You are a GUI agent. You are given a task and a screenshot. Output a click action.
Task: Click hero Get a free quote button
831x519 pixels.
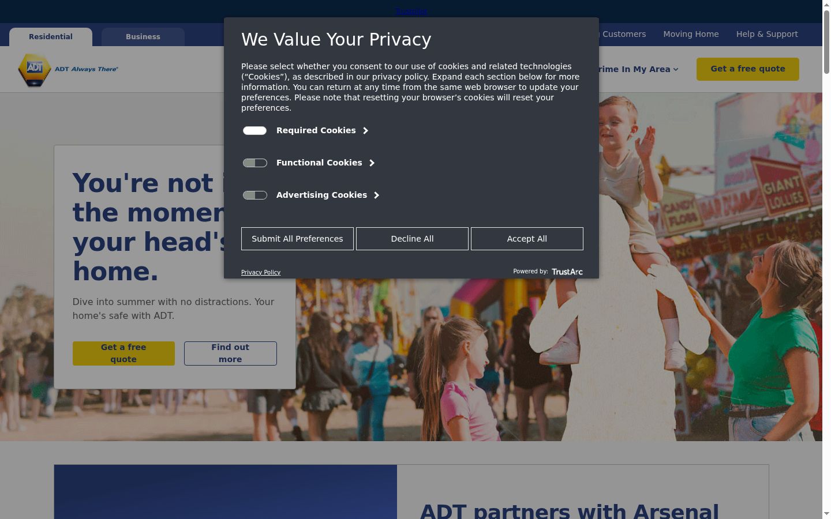click(x=123, y=353)
